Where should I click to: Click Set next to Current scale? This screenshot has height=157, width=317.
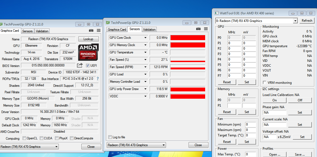coord(300,125)
